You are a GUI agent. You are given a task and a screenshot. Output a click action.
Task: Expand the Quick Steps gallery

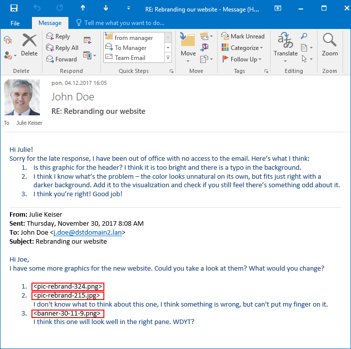(168, 58)
